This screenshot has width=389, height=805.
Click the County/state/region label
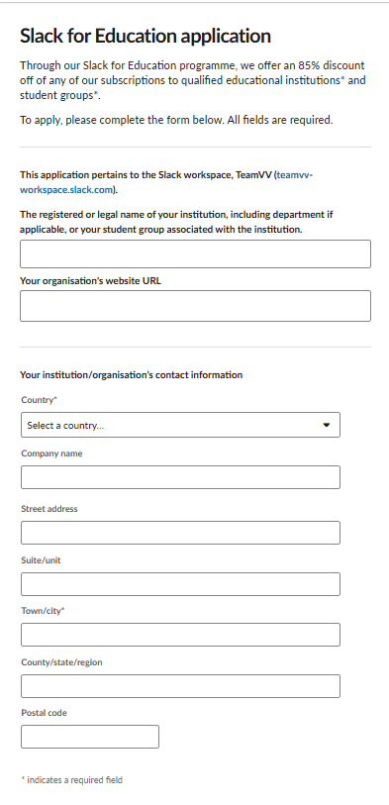61,662
